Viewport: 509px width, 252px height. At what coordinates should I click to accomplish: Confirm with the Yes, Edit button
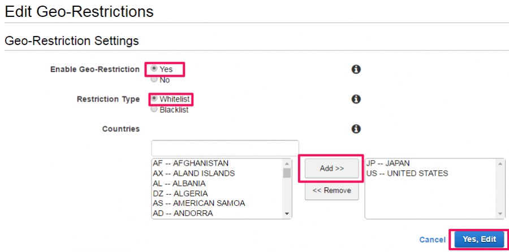[480, 240]
